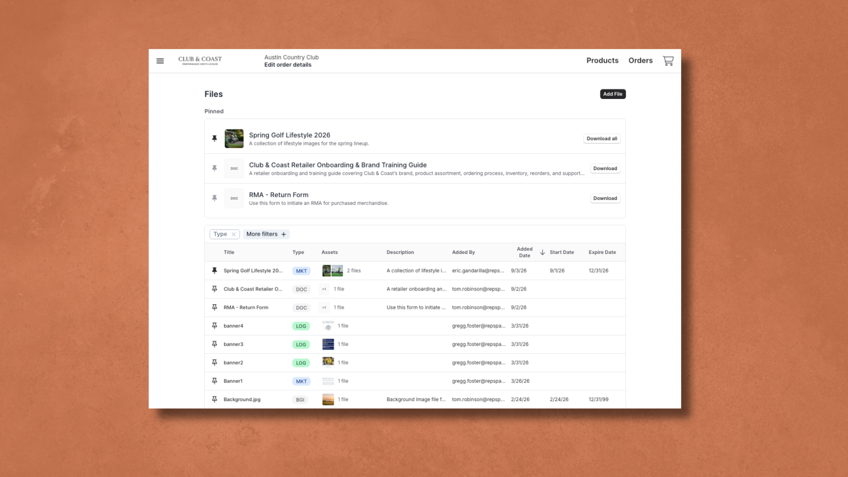848x477 pixels.
Task: Add more filters with the plus button
Action: pos(284,235)
